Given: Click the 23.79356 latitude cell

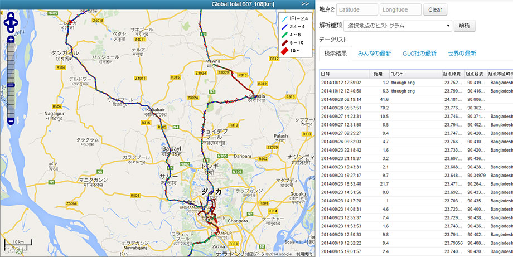Looking at the screenshot, I should (453, 243).
